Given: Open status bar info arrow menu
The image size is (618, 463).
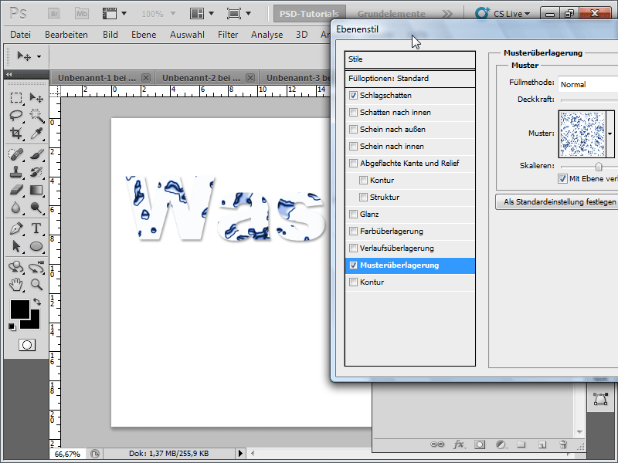Looking at the screenshot, I should 240,454.
